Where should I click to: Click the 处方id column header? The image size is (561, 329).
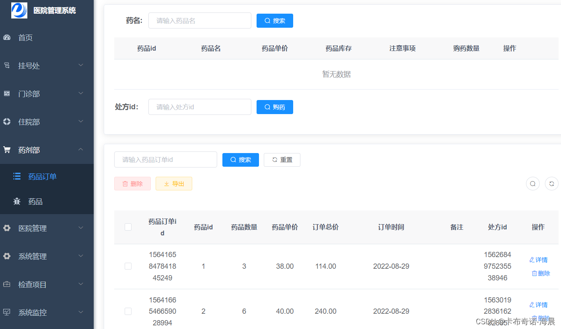[497, 227]
